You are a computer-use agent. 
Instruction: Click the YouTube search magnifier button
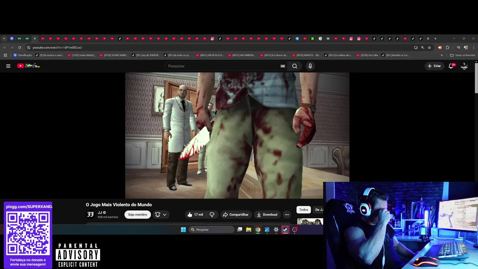[x=295, y=66]
